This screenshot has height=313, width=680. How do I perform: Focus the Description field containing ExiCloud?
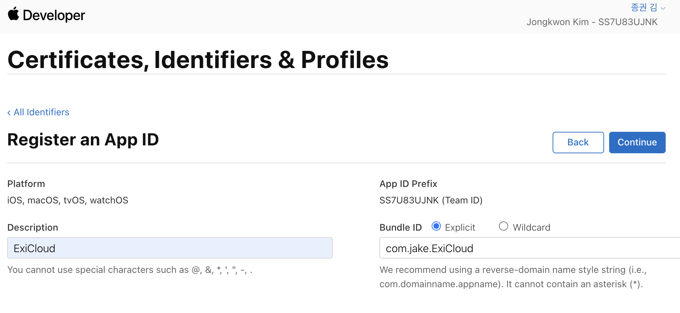170,248
